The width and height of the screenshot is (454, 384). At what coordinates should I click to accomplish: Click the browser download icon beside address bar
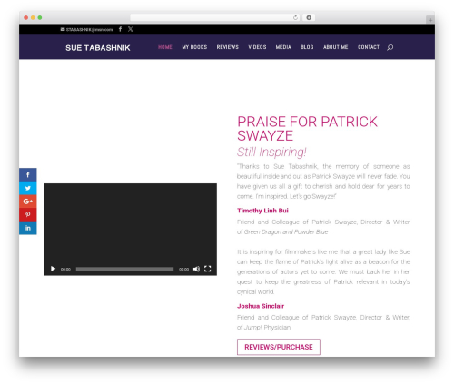[x=309, y=17]
